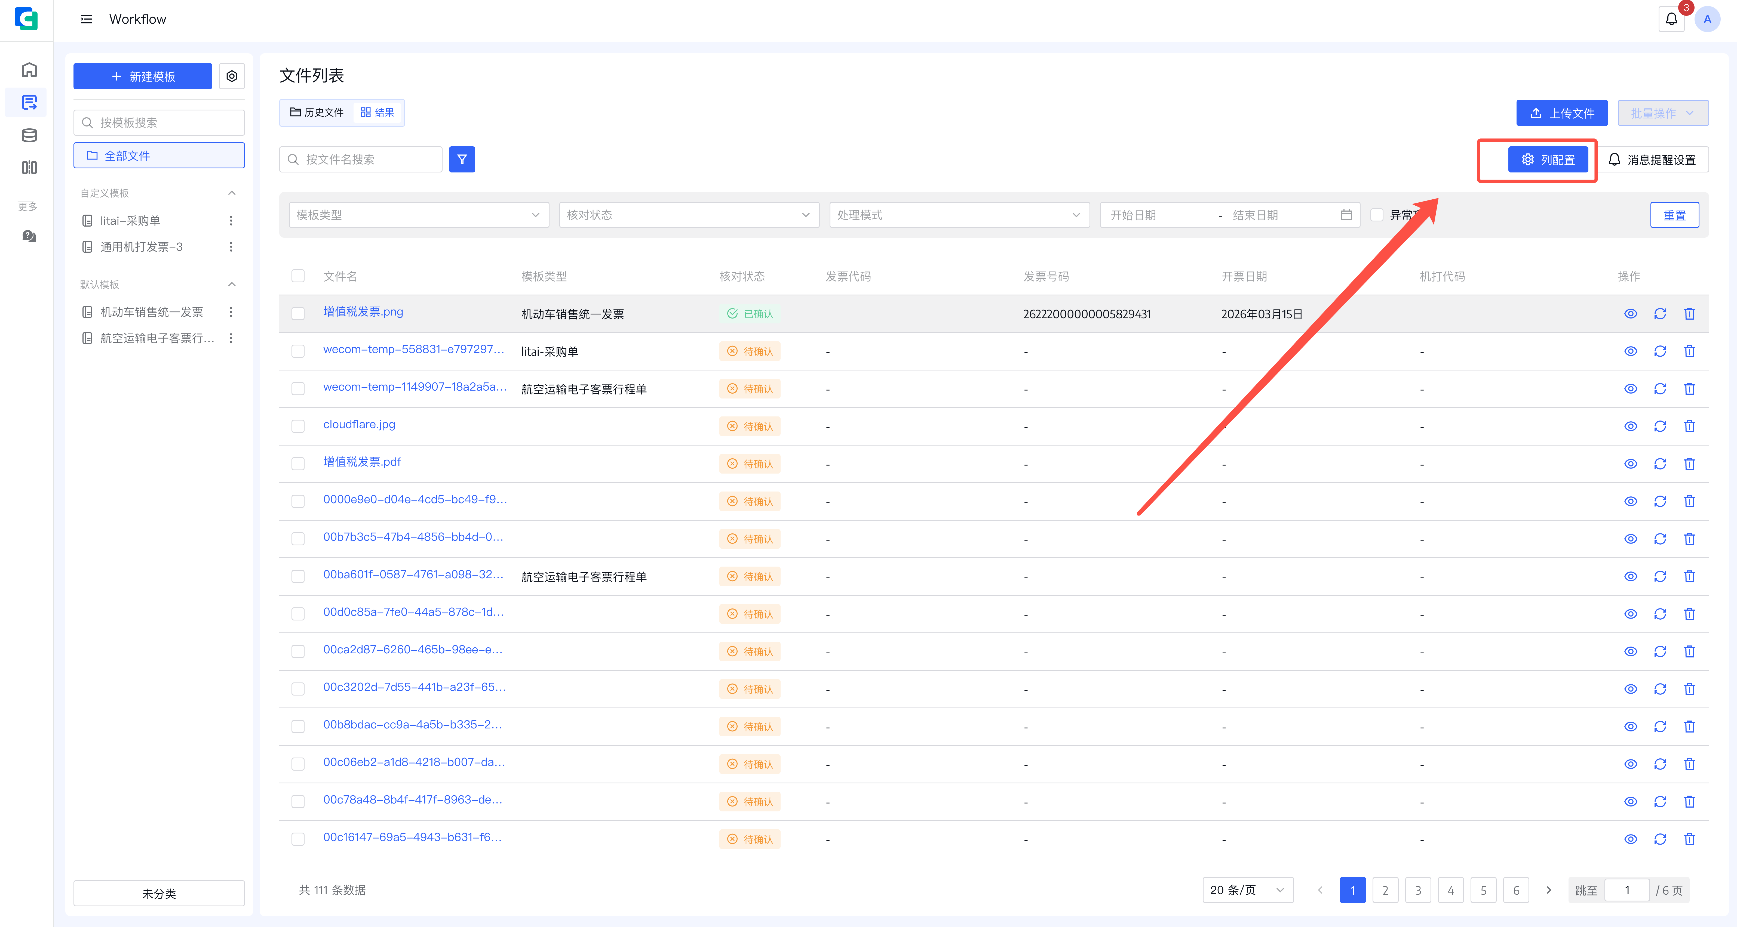This screenshot has width=1737, height=927.
Task: Open the 模板类型 filter dropdown
Action: (419, 215)
